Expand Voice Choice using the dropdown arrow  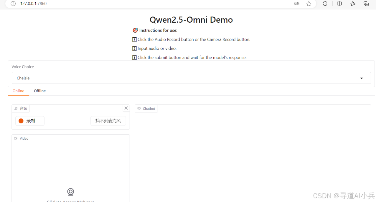point(362,78)
